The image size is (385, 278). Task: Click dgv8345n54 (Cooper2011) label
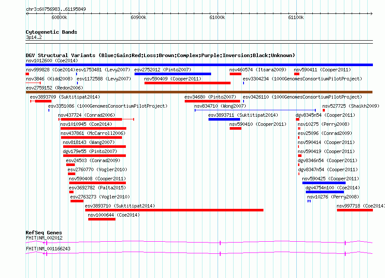pyautogui.click(x=325, y=115)
